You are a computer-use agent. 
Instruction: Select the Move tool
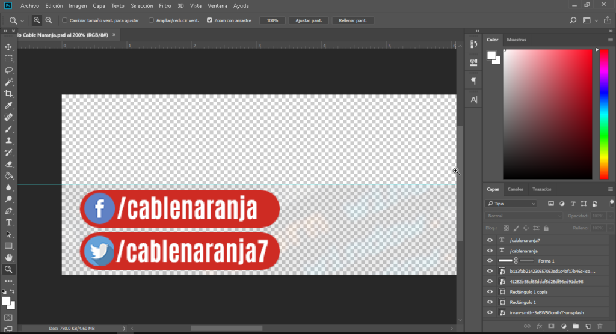[8, 47]
